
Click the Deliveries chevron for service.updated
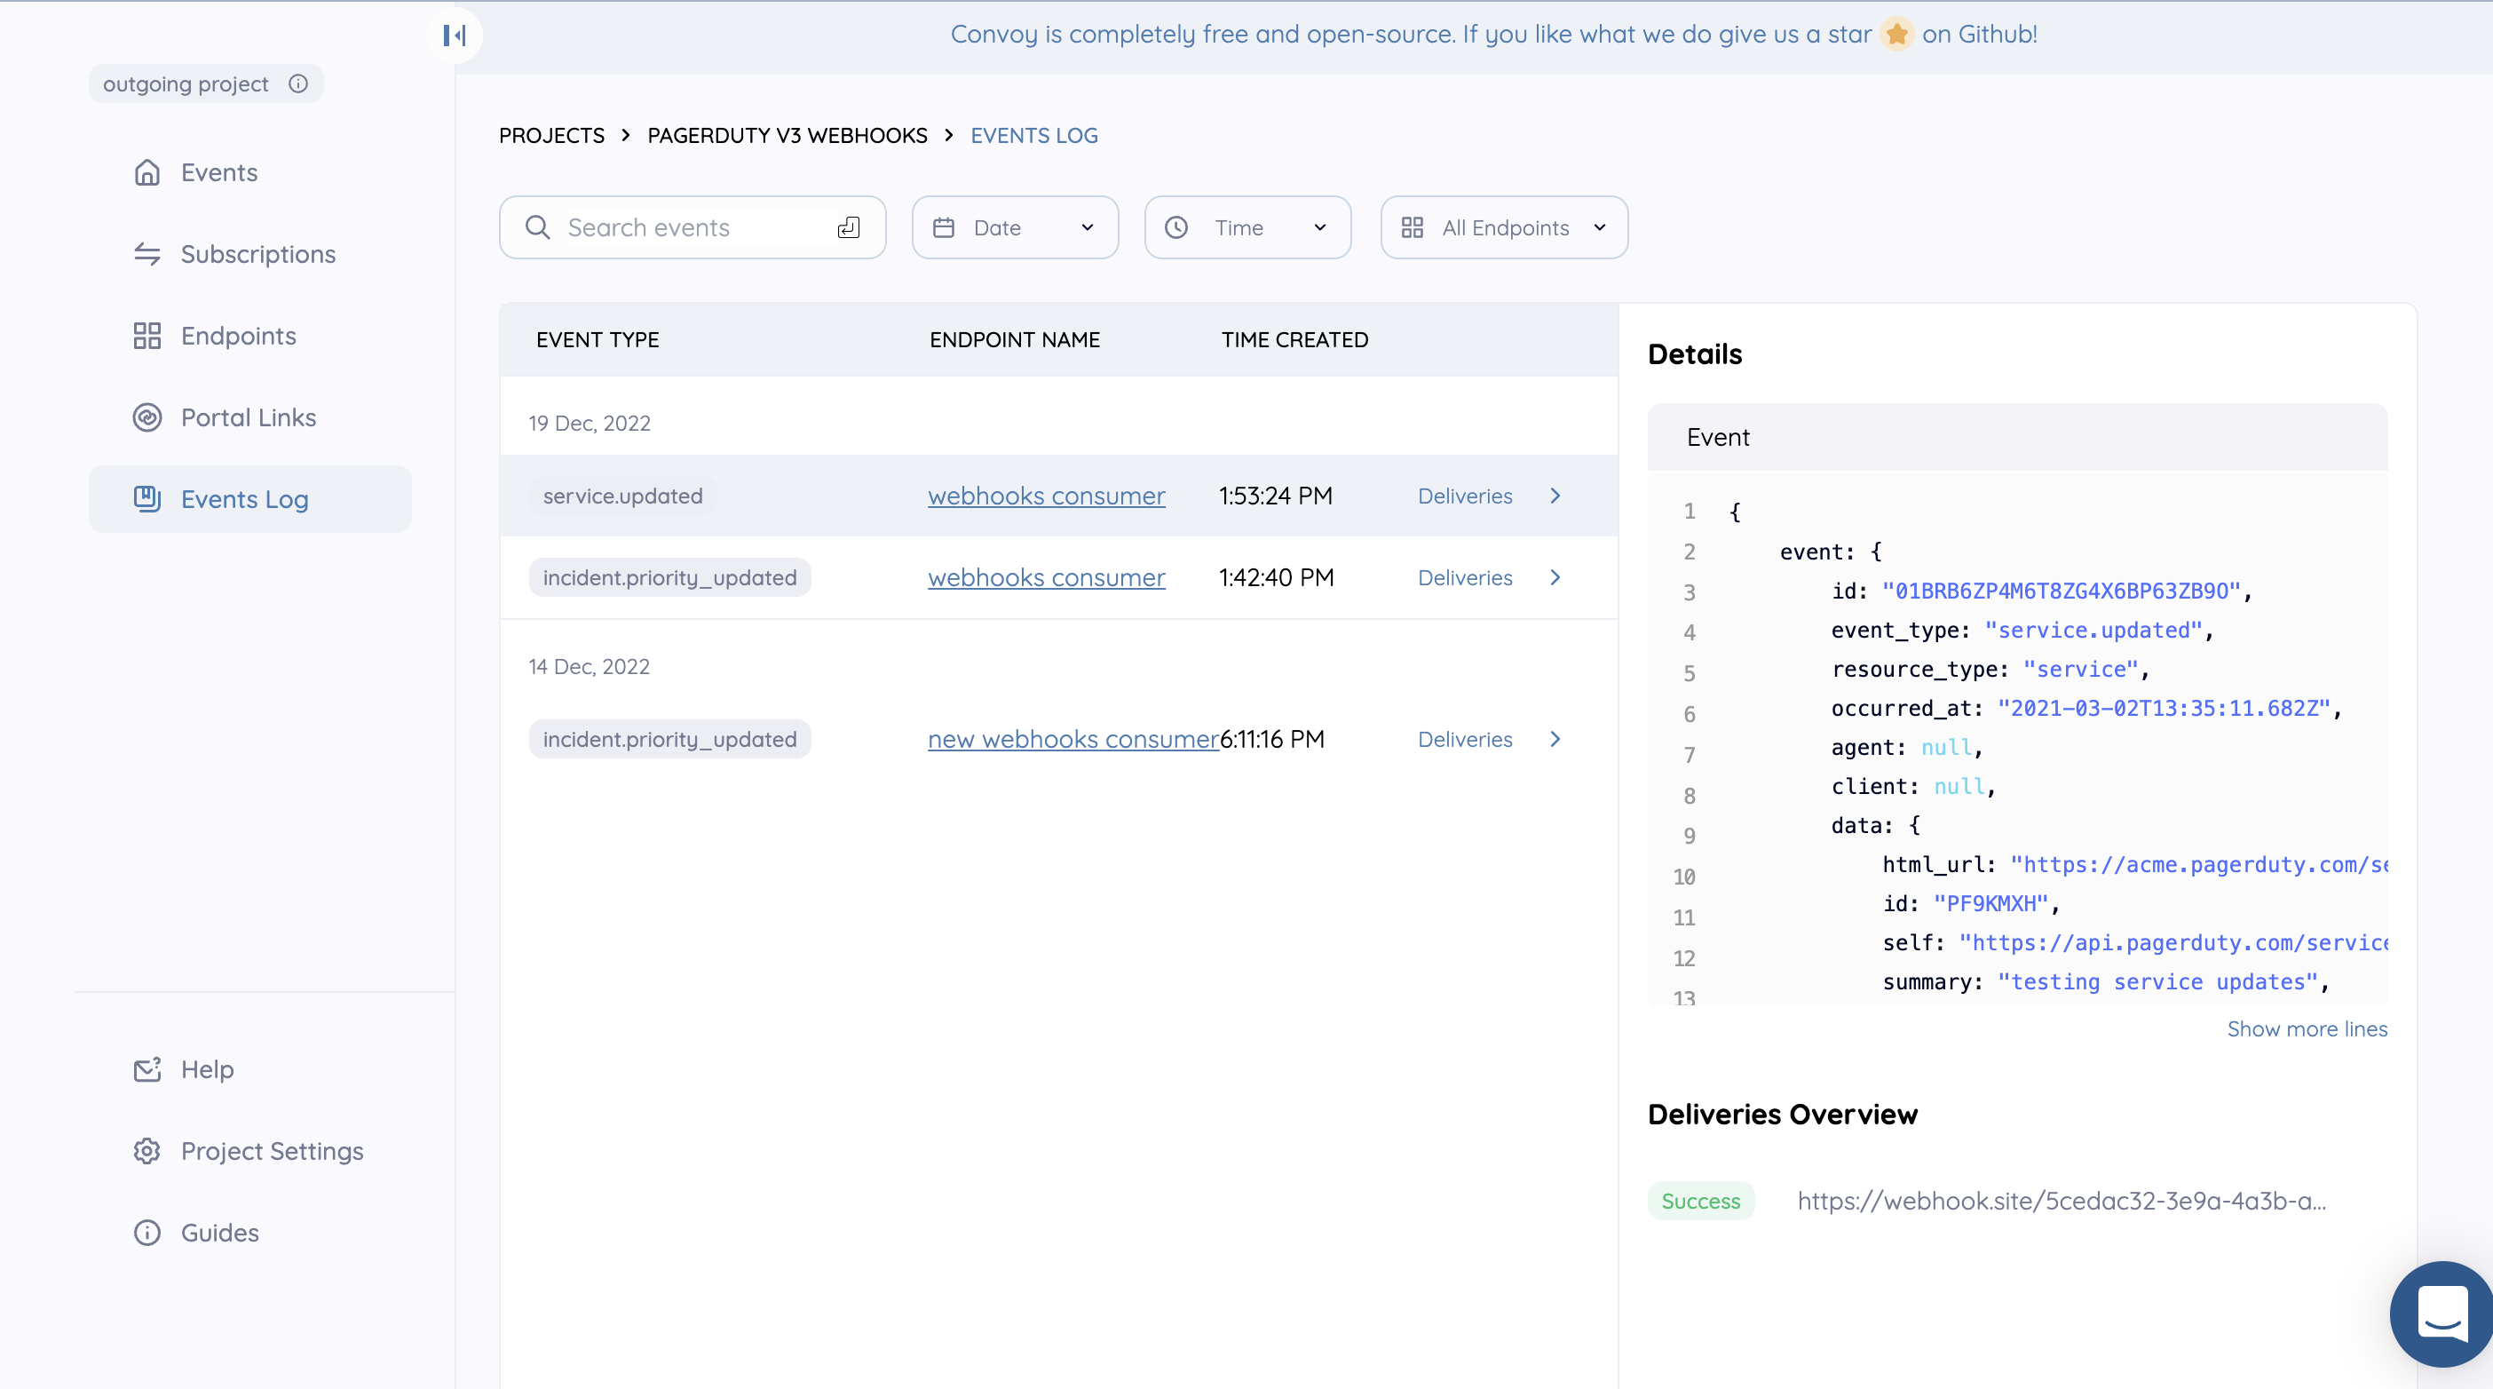coord(1555,495)
